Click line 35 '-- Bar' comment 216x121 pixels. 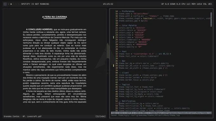tap(122, 61)
